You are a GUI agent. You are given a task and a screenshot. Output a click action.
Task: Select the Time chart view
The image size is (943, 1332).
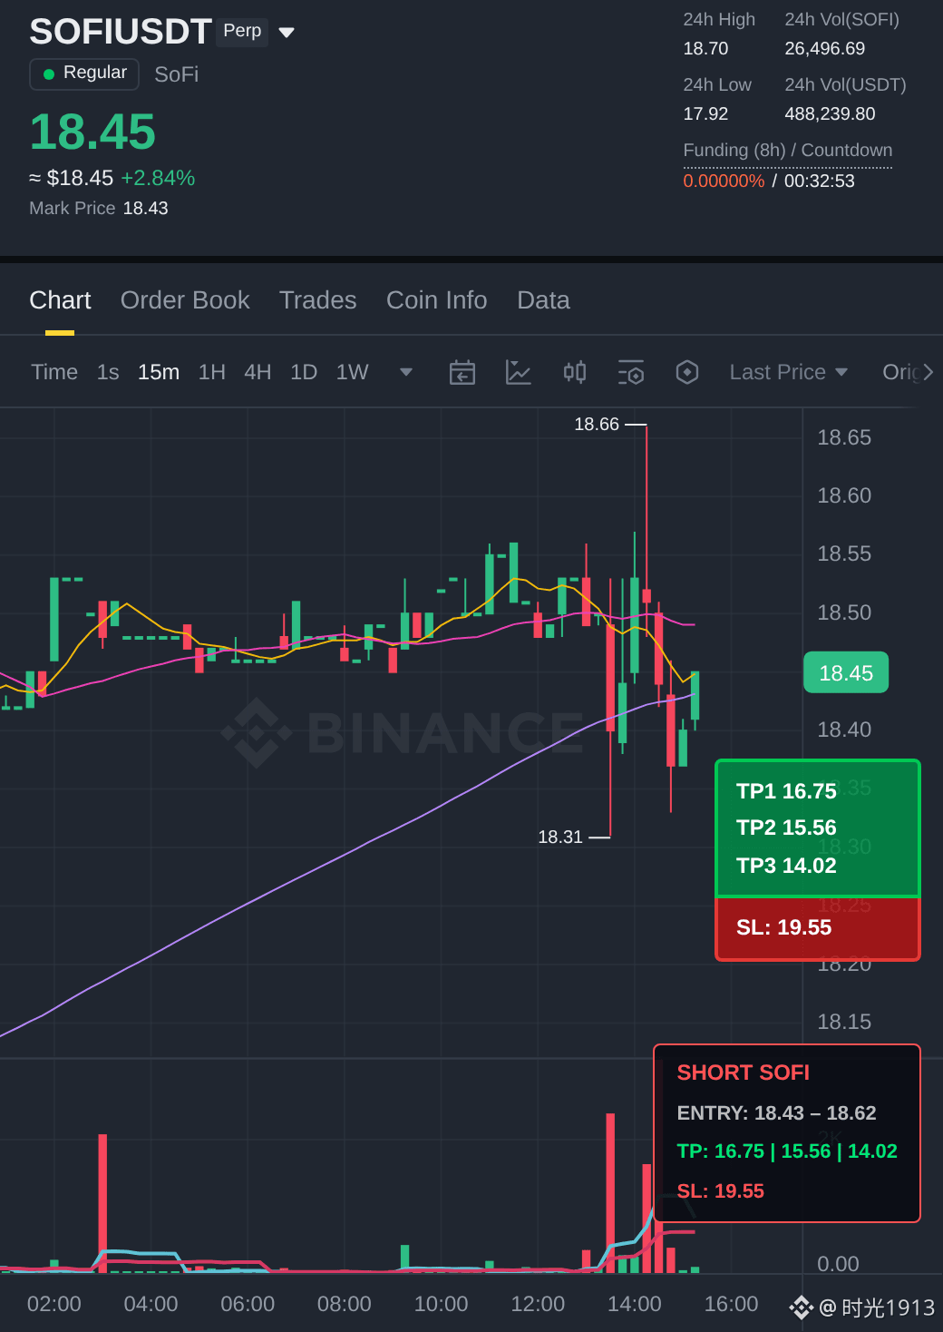tap(54, 372)
